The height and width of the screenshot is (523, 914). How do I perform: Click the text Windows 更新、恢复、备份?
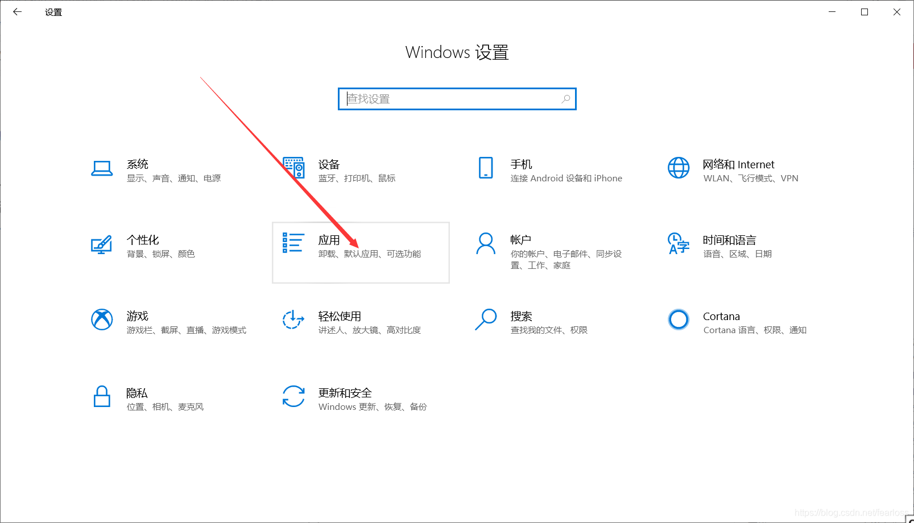[373, 407]
